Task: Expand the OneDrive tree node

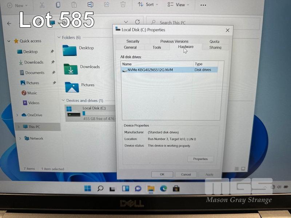Action: [17, 115]
